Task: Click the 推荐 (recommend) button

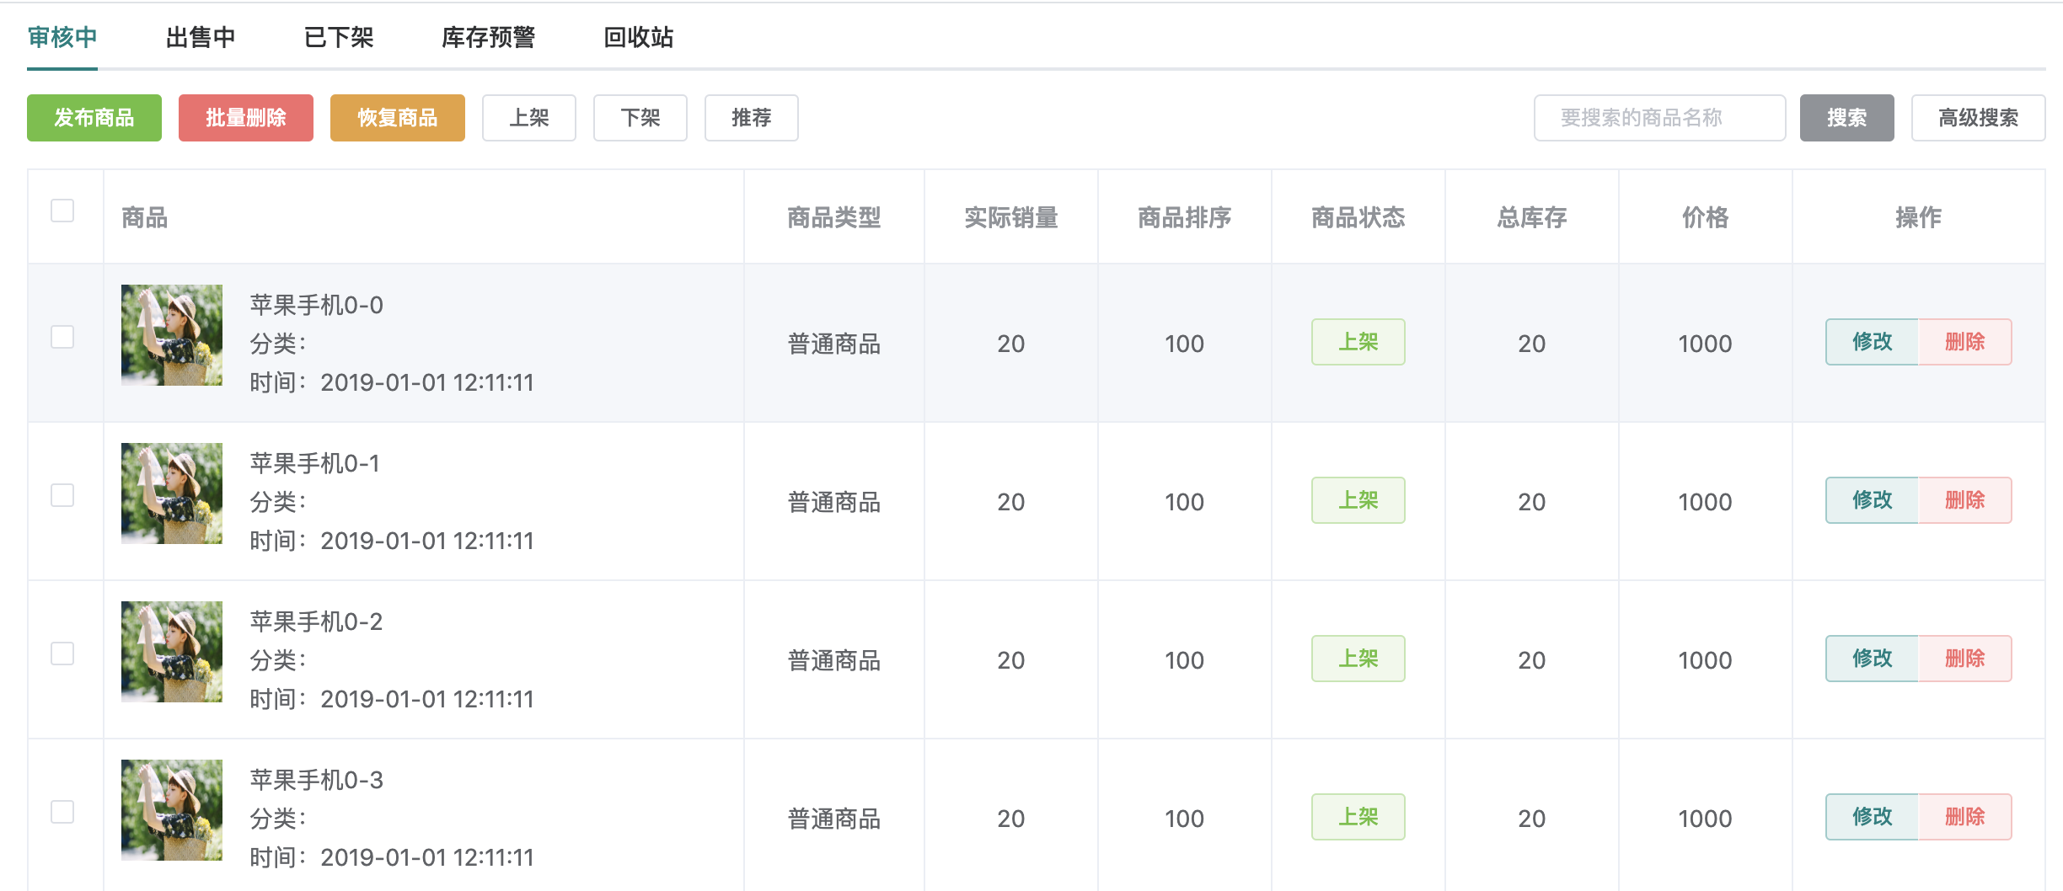Action: point(751,118)
